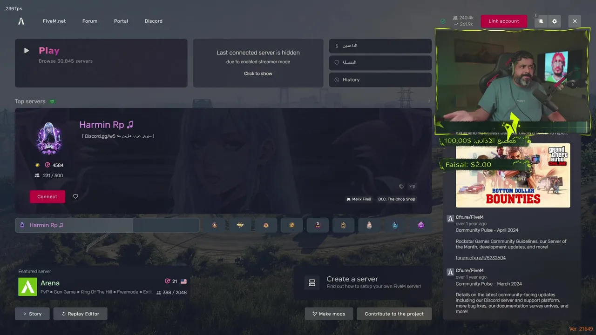Viewport: 596px width, 335px height.
Task: Select the Harmin Rp tab in the server carousel
Action: click(107, 225)
